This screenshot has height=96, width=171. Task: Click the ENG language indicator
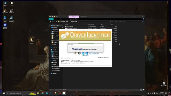click(x=157, y=93)
